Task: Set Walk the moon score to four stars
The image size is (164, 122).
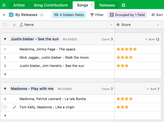Action: 131,57
